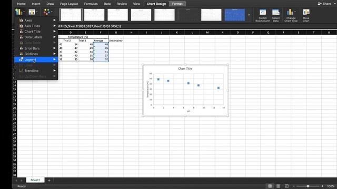Select column header U
This screenshot has width=337, height=189.
pyautogui.click(x=329, y=33)
